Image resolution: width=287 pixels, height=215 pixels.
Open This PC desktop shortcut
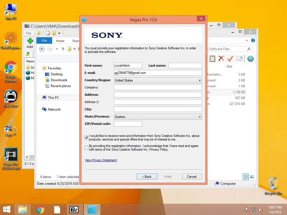11,12
